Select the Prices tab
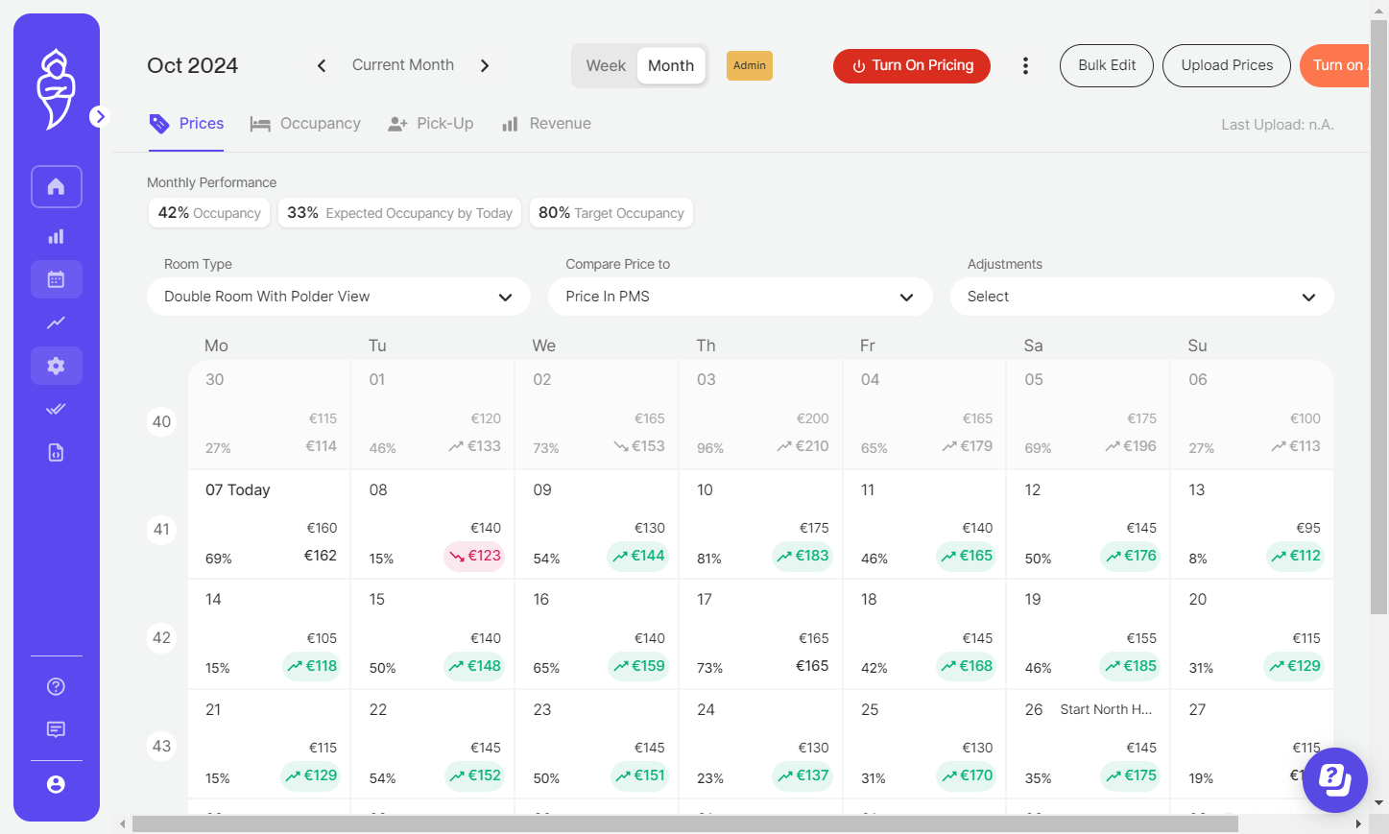Viewport: 1389px width, 834px height. [186, 124]
